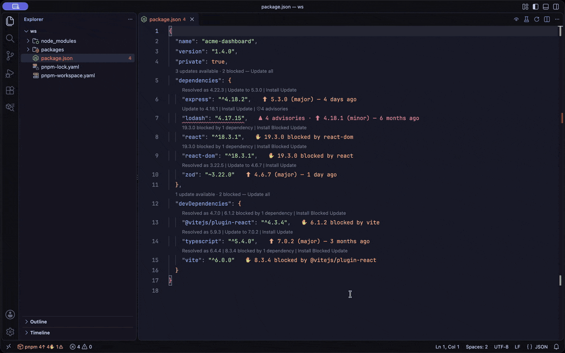Click line number 7 in gutter
Screen dimensions: 565x353
point(156,119)
